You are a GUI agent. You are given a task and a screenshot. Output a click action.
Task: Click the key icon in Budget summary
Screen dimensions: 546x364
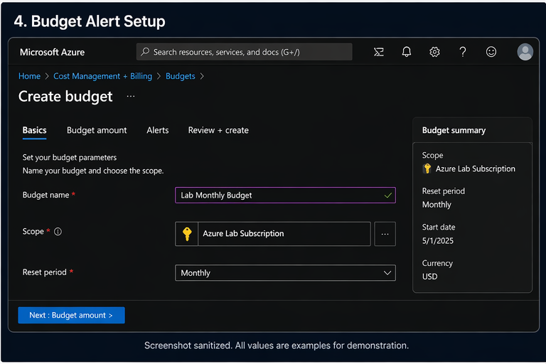pyautogui.click(x=427, y=168)
